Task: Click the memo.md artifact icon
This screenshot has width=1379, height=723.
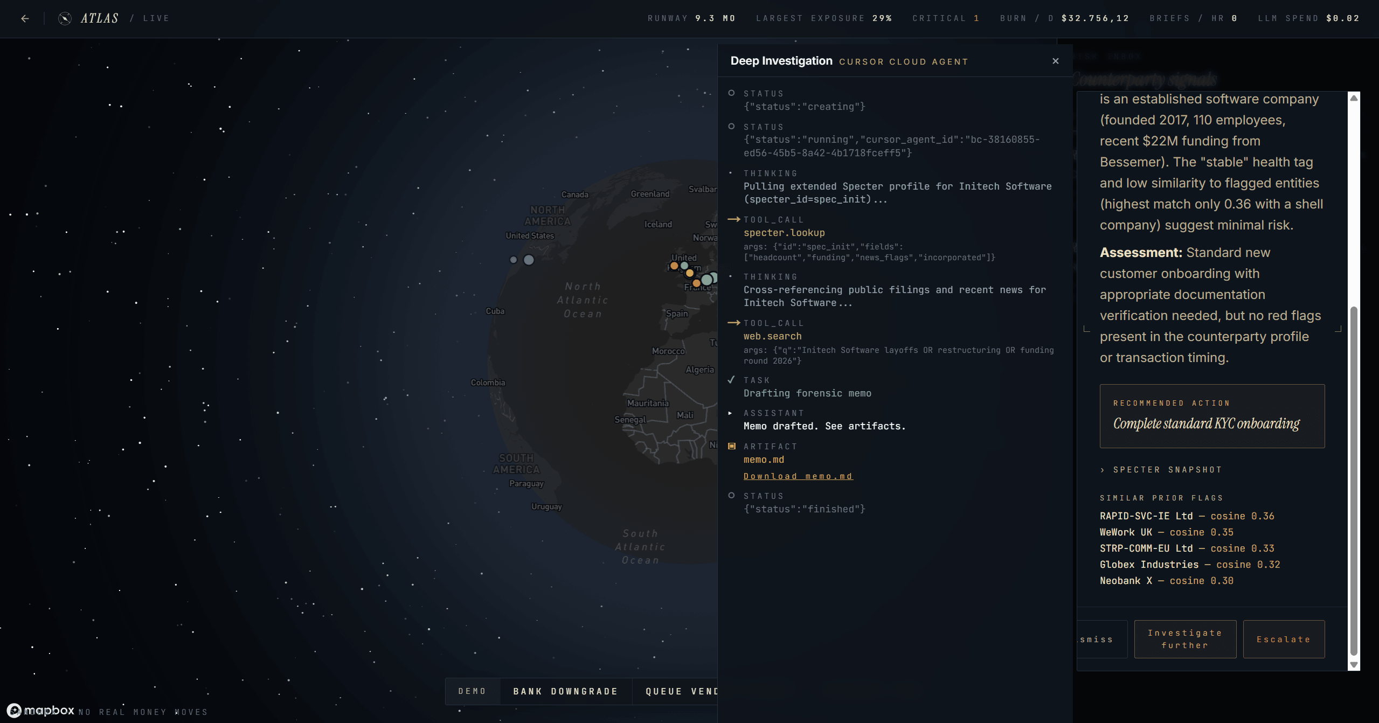Action: coord(731,446)
